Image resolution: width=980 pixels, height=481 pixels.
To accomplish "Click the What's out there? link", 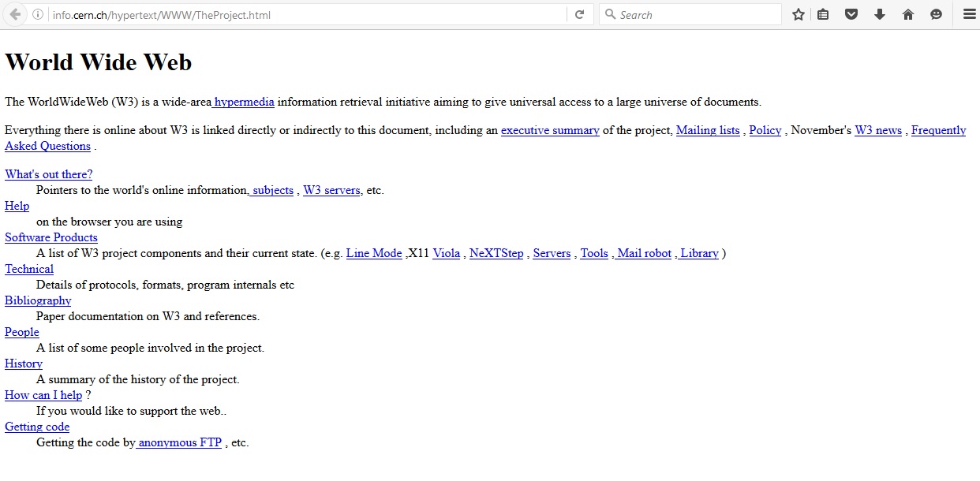I will click(x=48, y=174).
